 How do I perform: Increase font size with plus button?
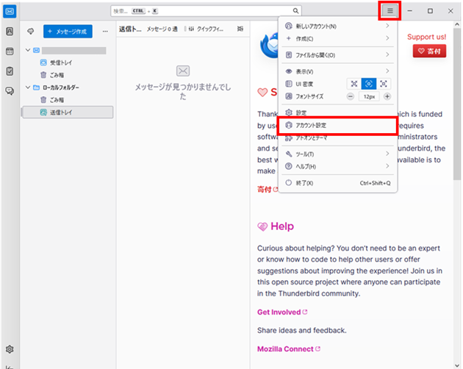387,97
